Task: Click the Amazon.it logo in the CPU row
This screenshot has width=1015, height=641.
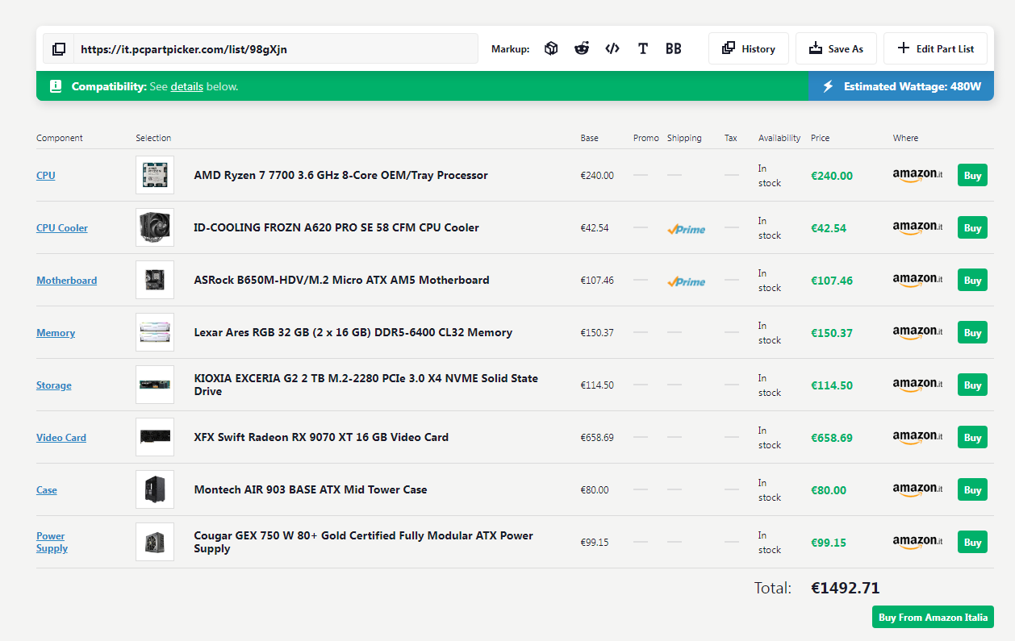Action: (917, 176)
